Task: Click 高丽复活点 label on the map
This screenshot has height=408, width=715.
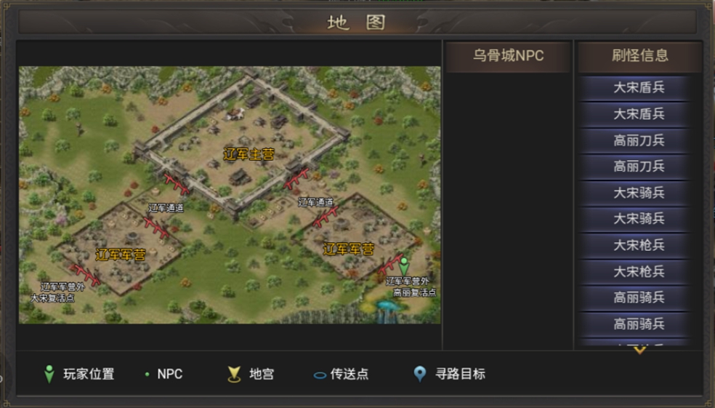Action: click(414, 292)
